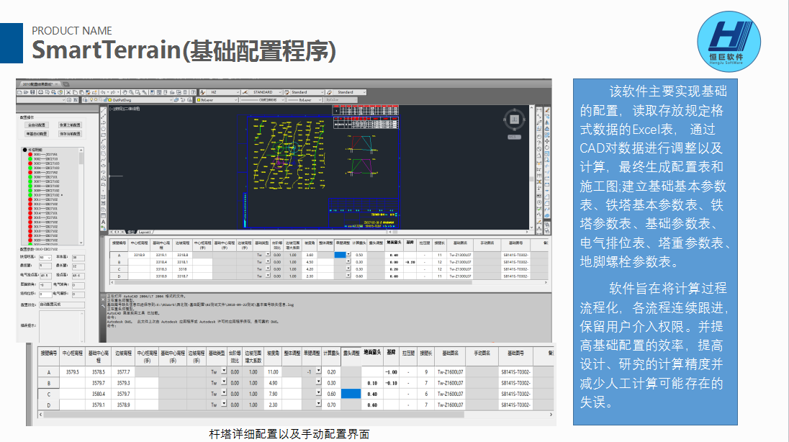Image resolution: width=789 pixels, height=442 pixels.
Task: Click the Cut scissors icon in toolbar
Action: tap(68, 92)
